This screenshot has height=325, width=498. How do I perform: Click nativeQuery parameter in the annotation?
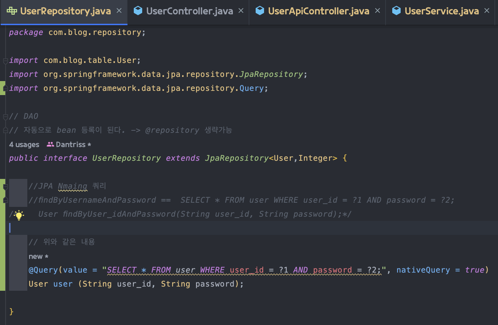423,270
